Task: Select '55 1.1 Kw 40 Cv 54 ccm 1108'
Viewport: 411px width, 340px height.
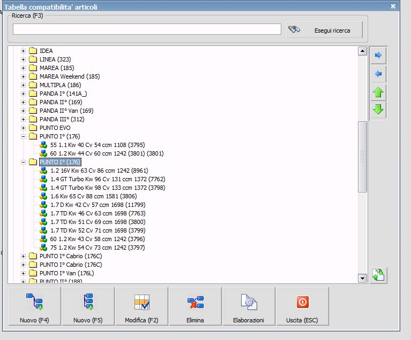Action: [98, 145]
